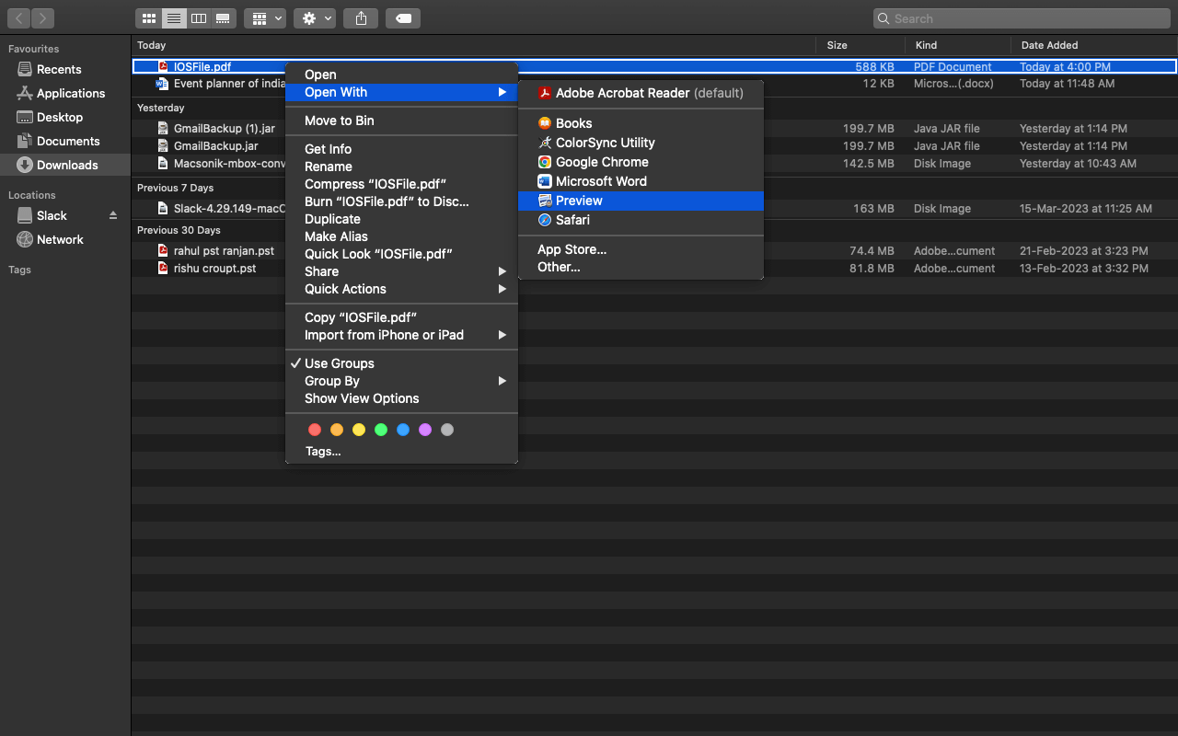Select Burn "IOSFile.pdf" to Disc…

tap(401, 201)
